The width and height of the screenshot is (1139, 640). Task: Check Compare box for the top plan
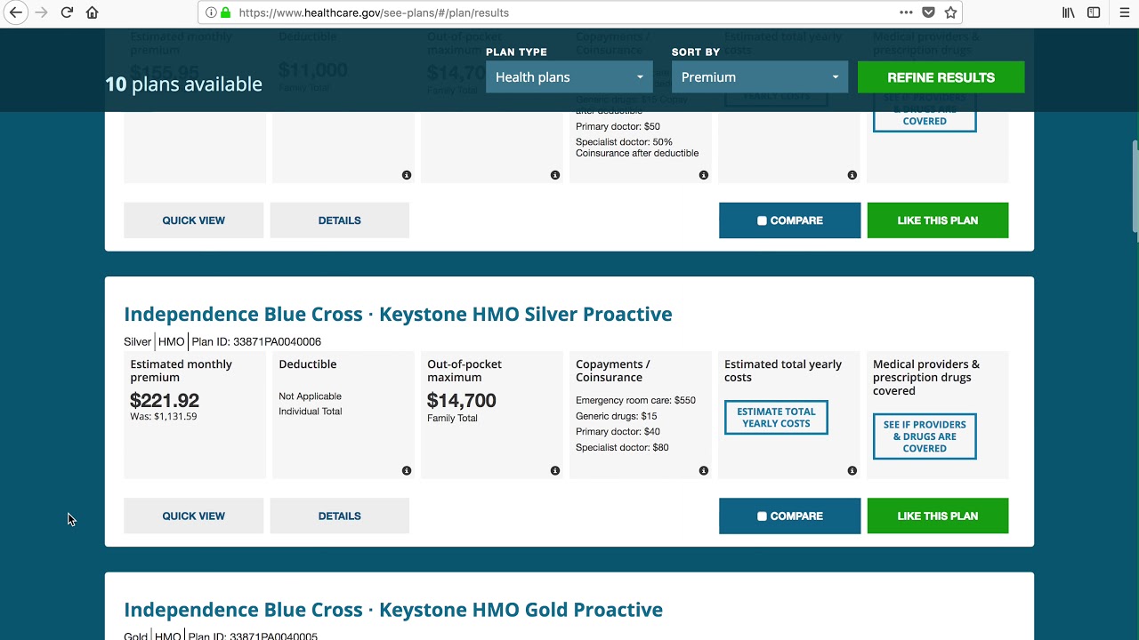(763, 220)
